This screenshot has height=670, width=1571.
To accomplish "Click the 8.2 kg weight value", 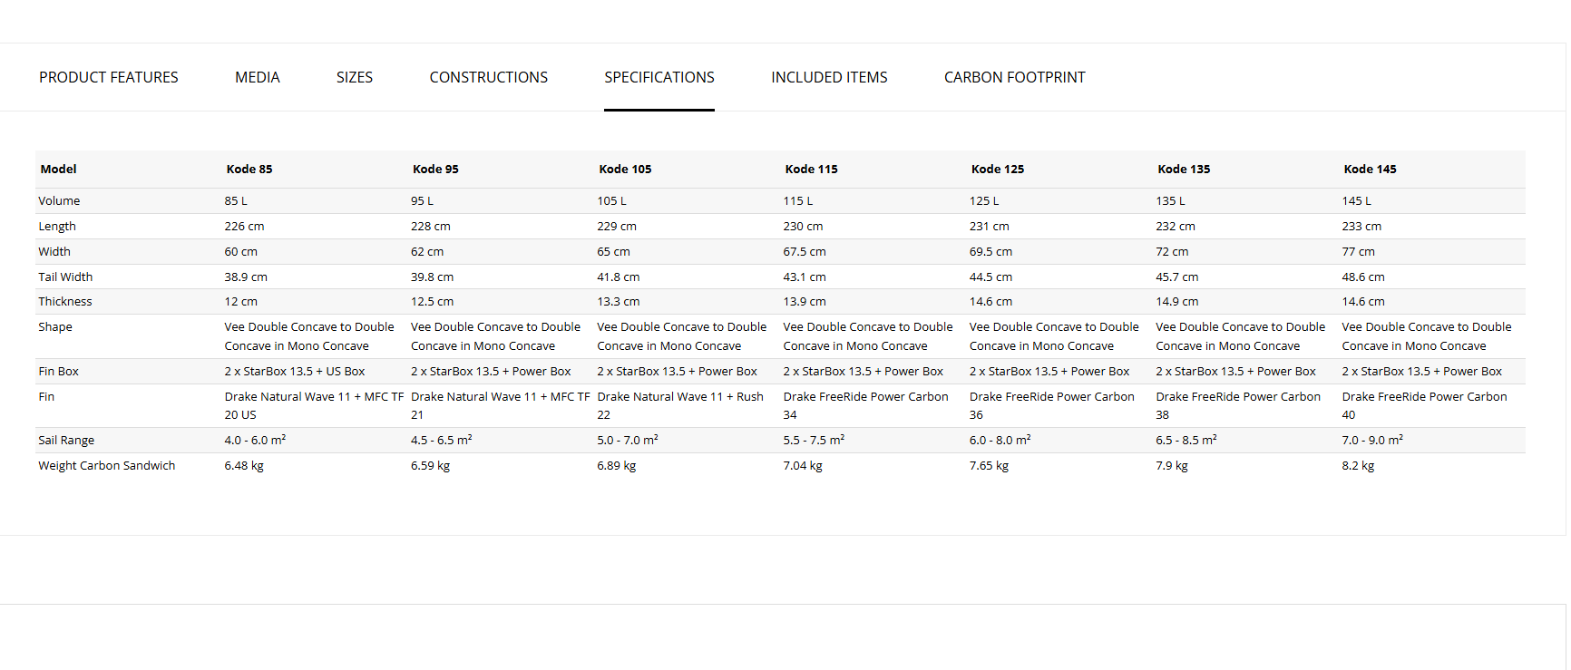I will (x=1358, y=465).
